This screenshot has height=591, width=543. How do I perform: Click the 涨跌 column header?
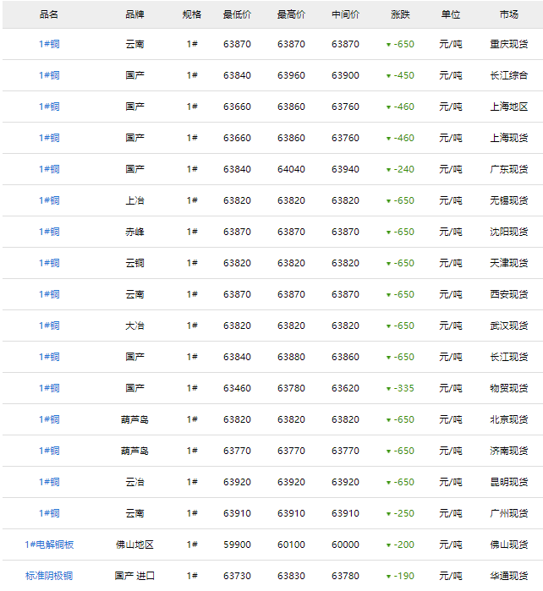[400, 14]
